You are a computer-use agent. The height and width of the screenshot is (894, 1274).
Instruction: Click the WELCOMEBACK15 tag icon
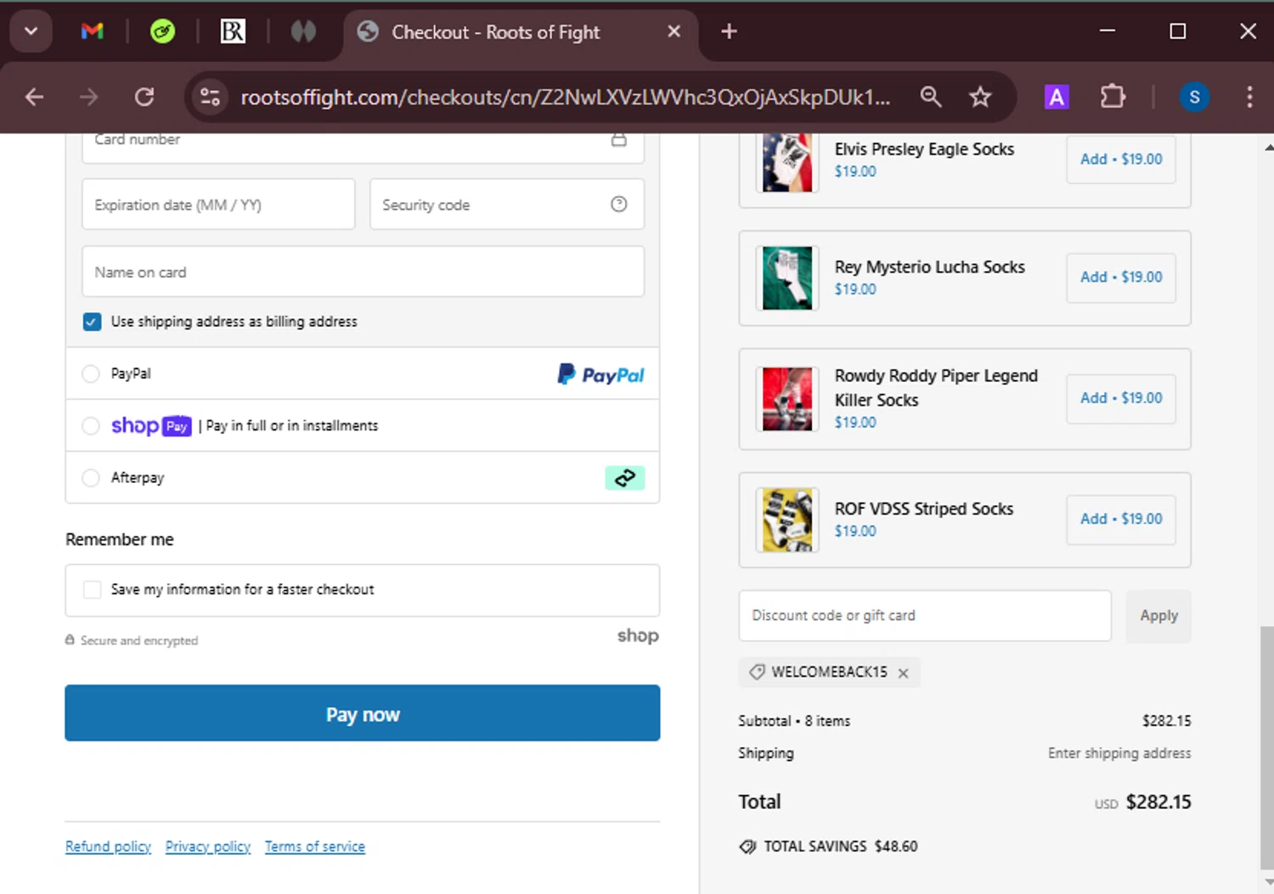757,672
